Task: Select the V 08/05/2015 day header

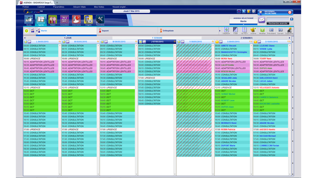Action: point(195,42)
